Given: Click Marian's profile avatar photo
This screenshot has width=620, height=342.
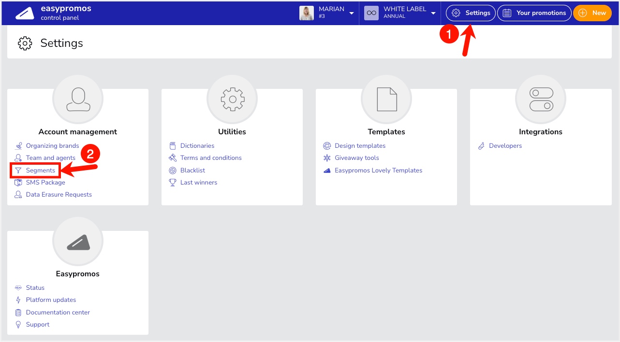Looking at the screenshot, I should (307, 13).
